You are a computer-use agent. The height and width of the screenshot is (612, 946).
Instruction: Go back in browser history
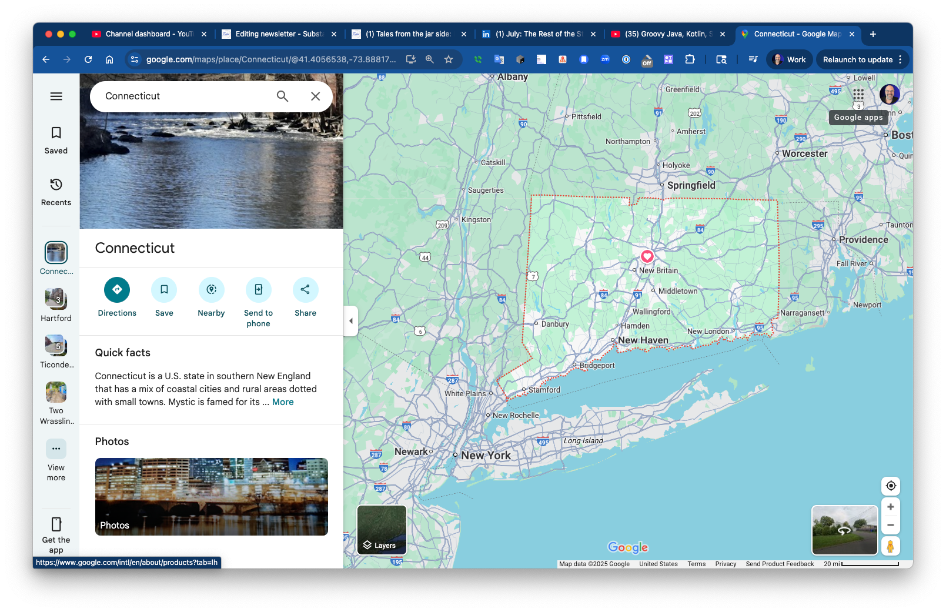coord(46,59)
